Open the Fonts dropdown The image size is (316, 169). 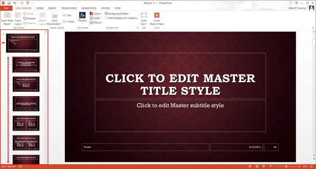pyautogui.click(x=95, y=18)
